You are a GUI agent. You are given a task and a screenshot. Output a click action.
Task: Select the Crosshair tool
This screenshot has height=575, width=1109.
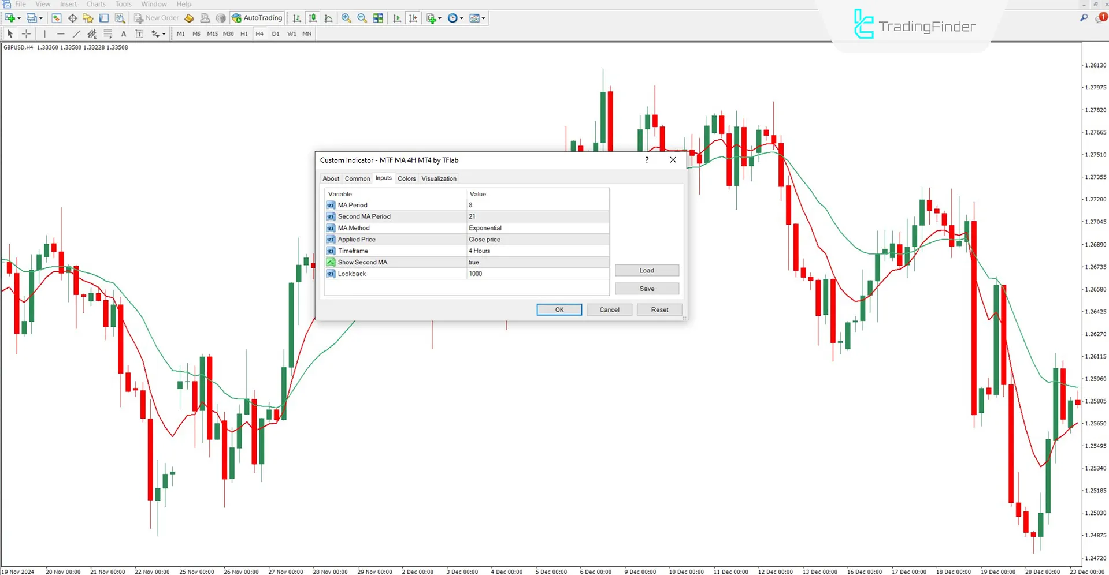[26, 33]
